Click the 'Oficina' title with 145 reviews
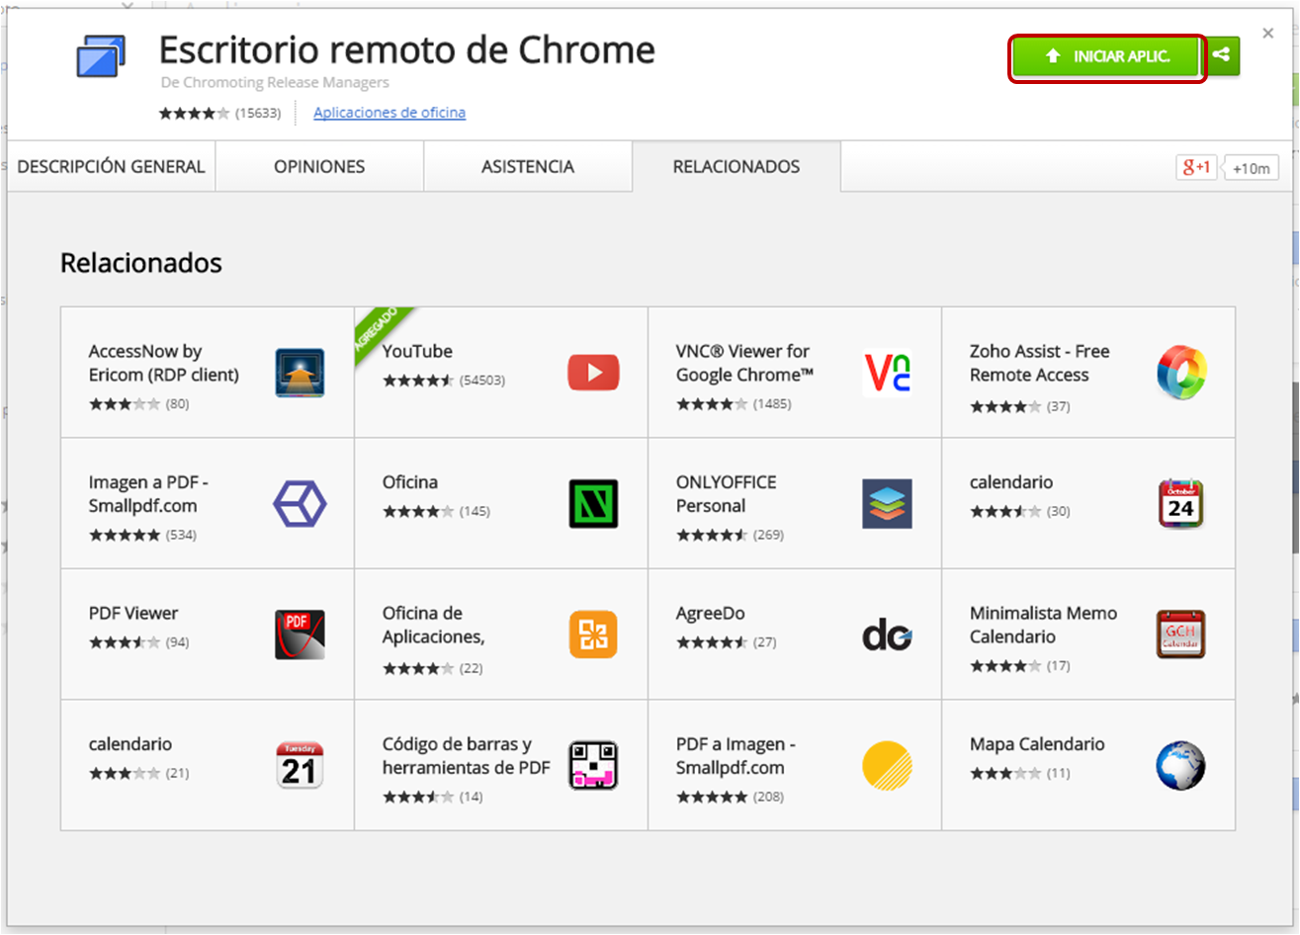The height and width of the screenshot is (935, 1300). click(x=410, y=482)
